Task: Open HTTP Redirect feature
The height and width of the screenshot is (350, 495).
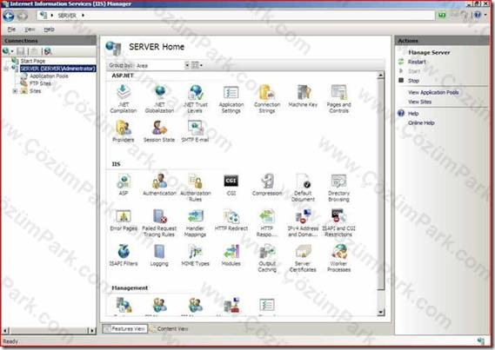Action: pyautogui.click(x=231, y=220)
